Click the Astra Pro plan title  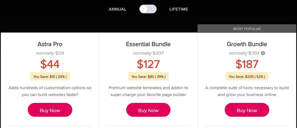50,44
